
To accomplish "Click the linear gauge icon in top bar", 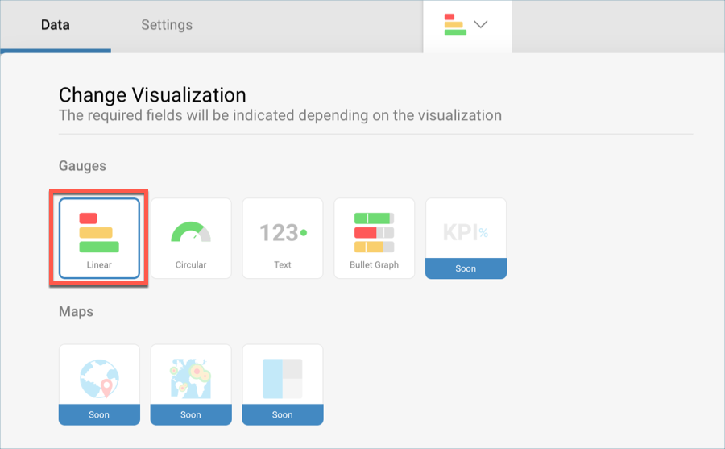I will click(454, 25).
